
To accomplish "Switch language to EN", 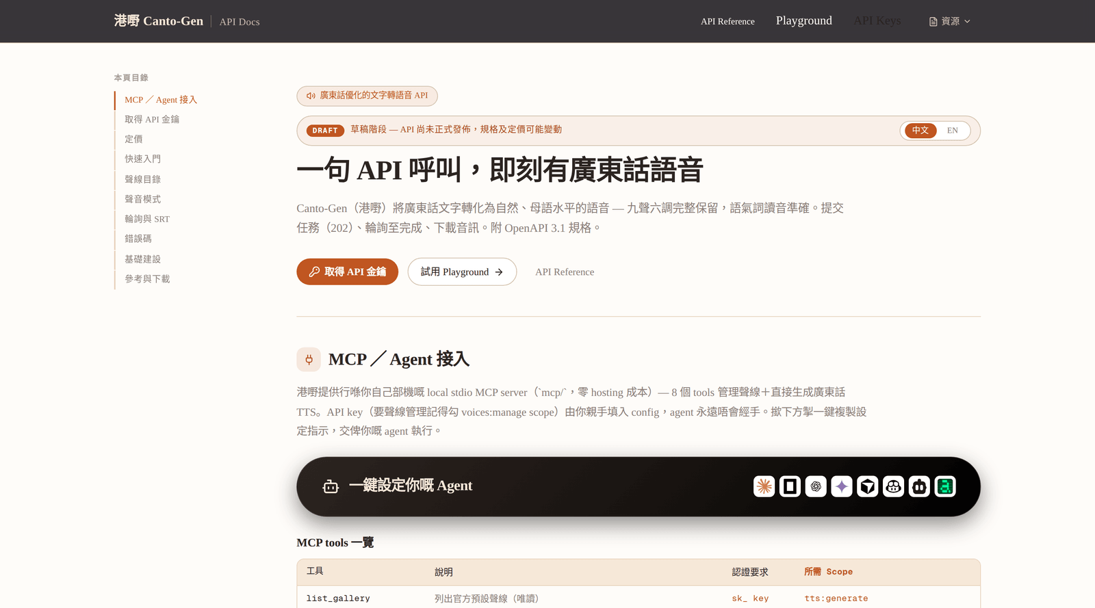I will pyautogui.click(x=953, y=131).
